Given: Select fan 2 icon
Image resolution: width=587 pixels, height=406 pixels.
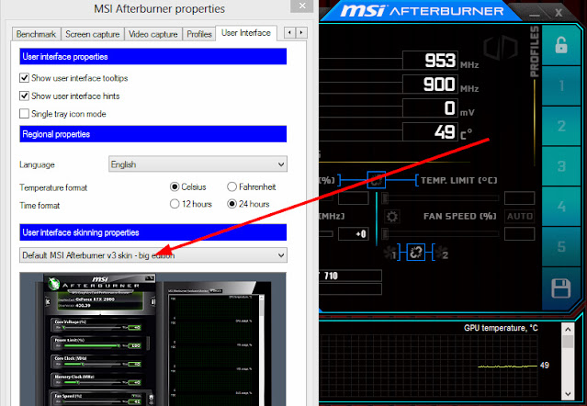Looking at the screenshot, I should pyautogui.click(x=441, y=254).
